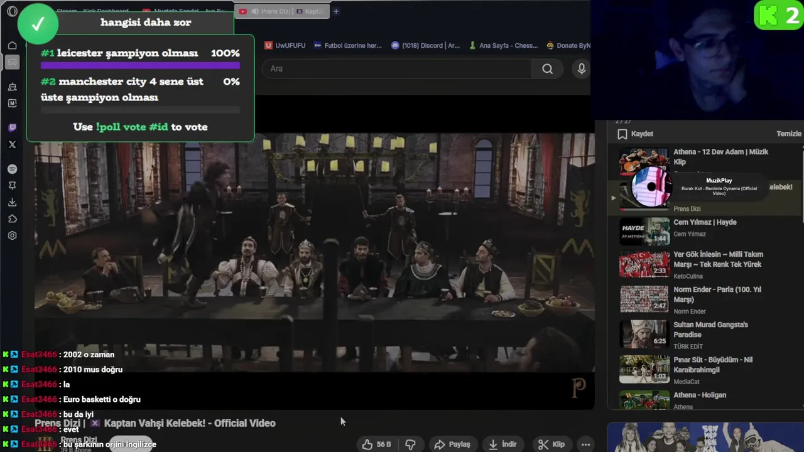Click the TÜRK EDİT channel name
The width and height of the screenshot is (804, 452).
pos(688,347)
